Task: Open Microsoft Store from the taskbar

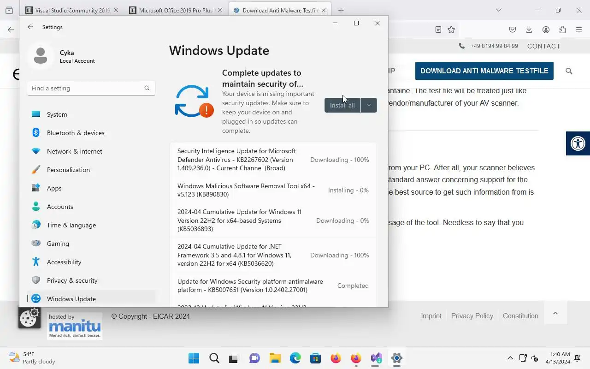Action: pyautogui.click(x=316, y=358)
